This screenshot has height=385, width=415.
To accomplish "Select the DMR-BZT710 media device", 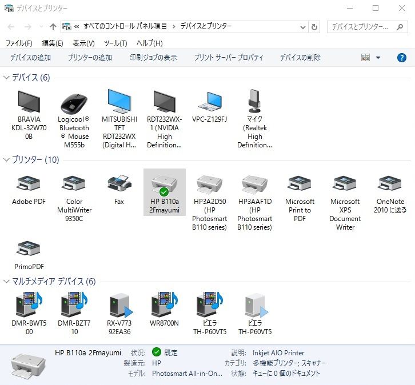I will click(x=74, y=304).
